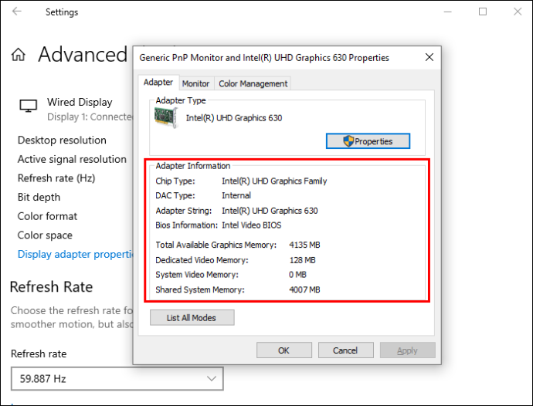Click the 'Bit depth' label
This screenshot has width=533, height=406.
pos(39,197)
